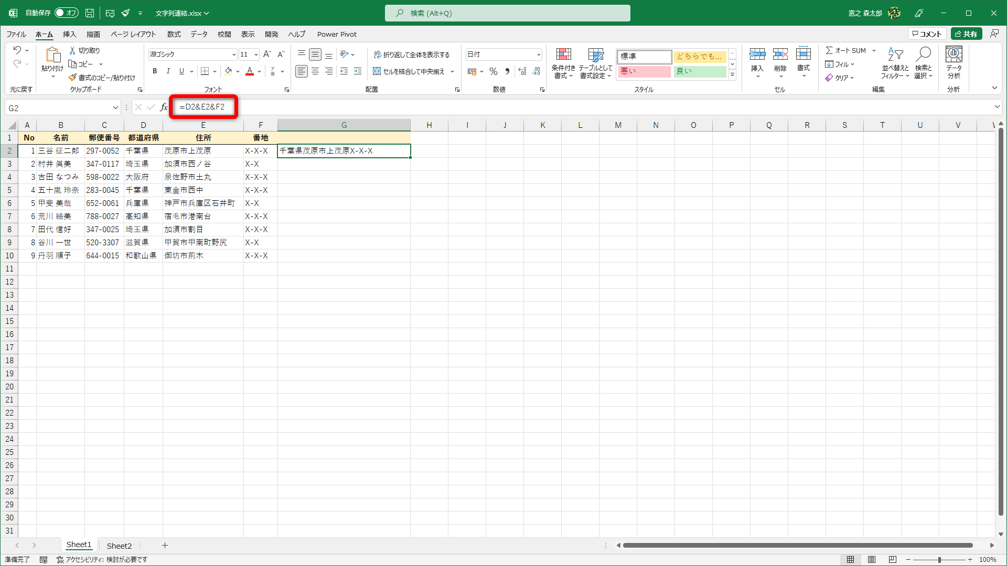
Task: Open Find and Select magnifier icon
Action: point(923,55)
